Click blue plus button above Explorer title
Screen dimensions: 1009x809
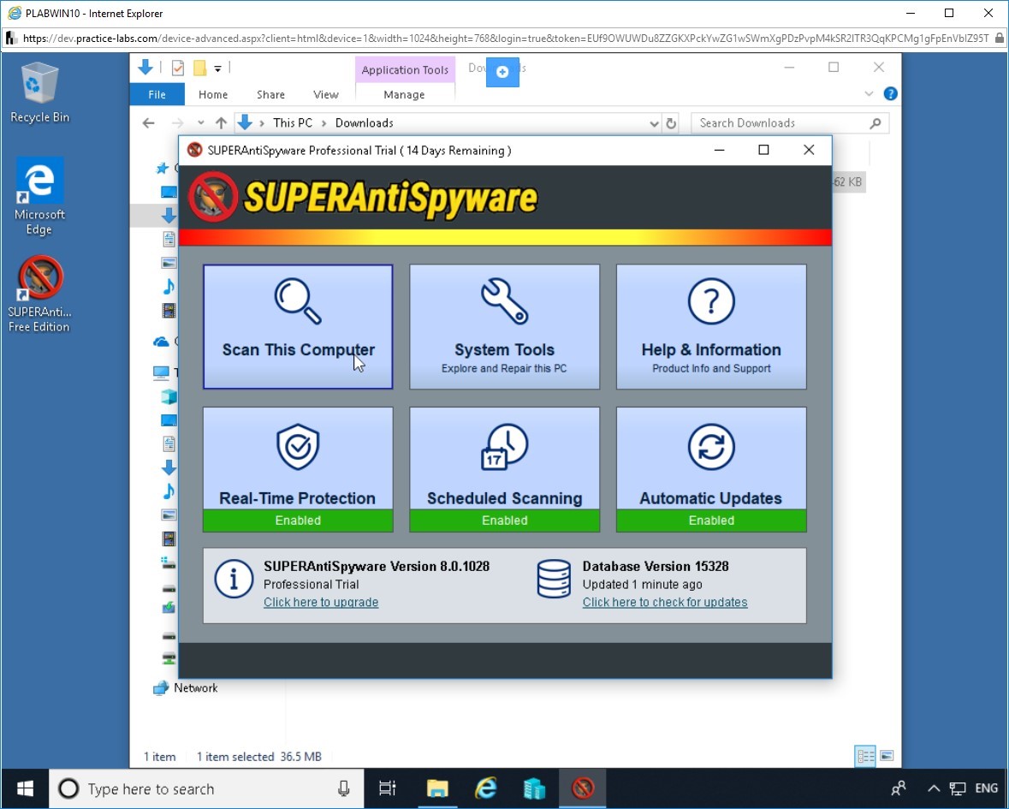tap(502, 72)
